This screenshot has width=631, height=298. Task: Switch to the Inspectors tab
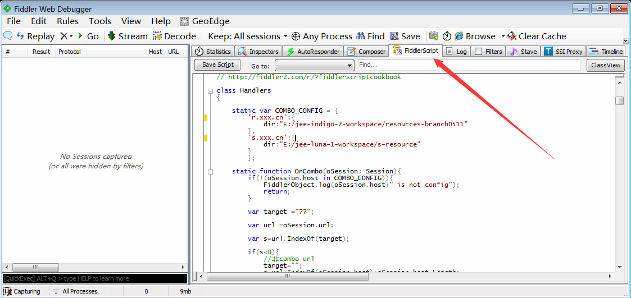pos(258,52)
